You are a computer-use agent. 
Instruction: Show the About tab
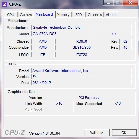pos(111,15)
